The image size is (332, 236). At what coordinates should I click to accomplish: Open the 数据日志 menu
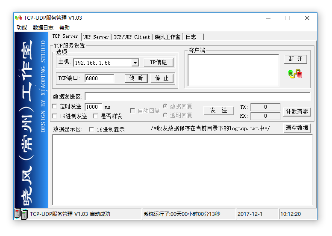pyautogui.click(x=43, y=28)
